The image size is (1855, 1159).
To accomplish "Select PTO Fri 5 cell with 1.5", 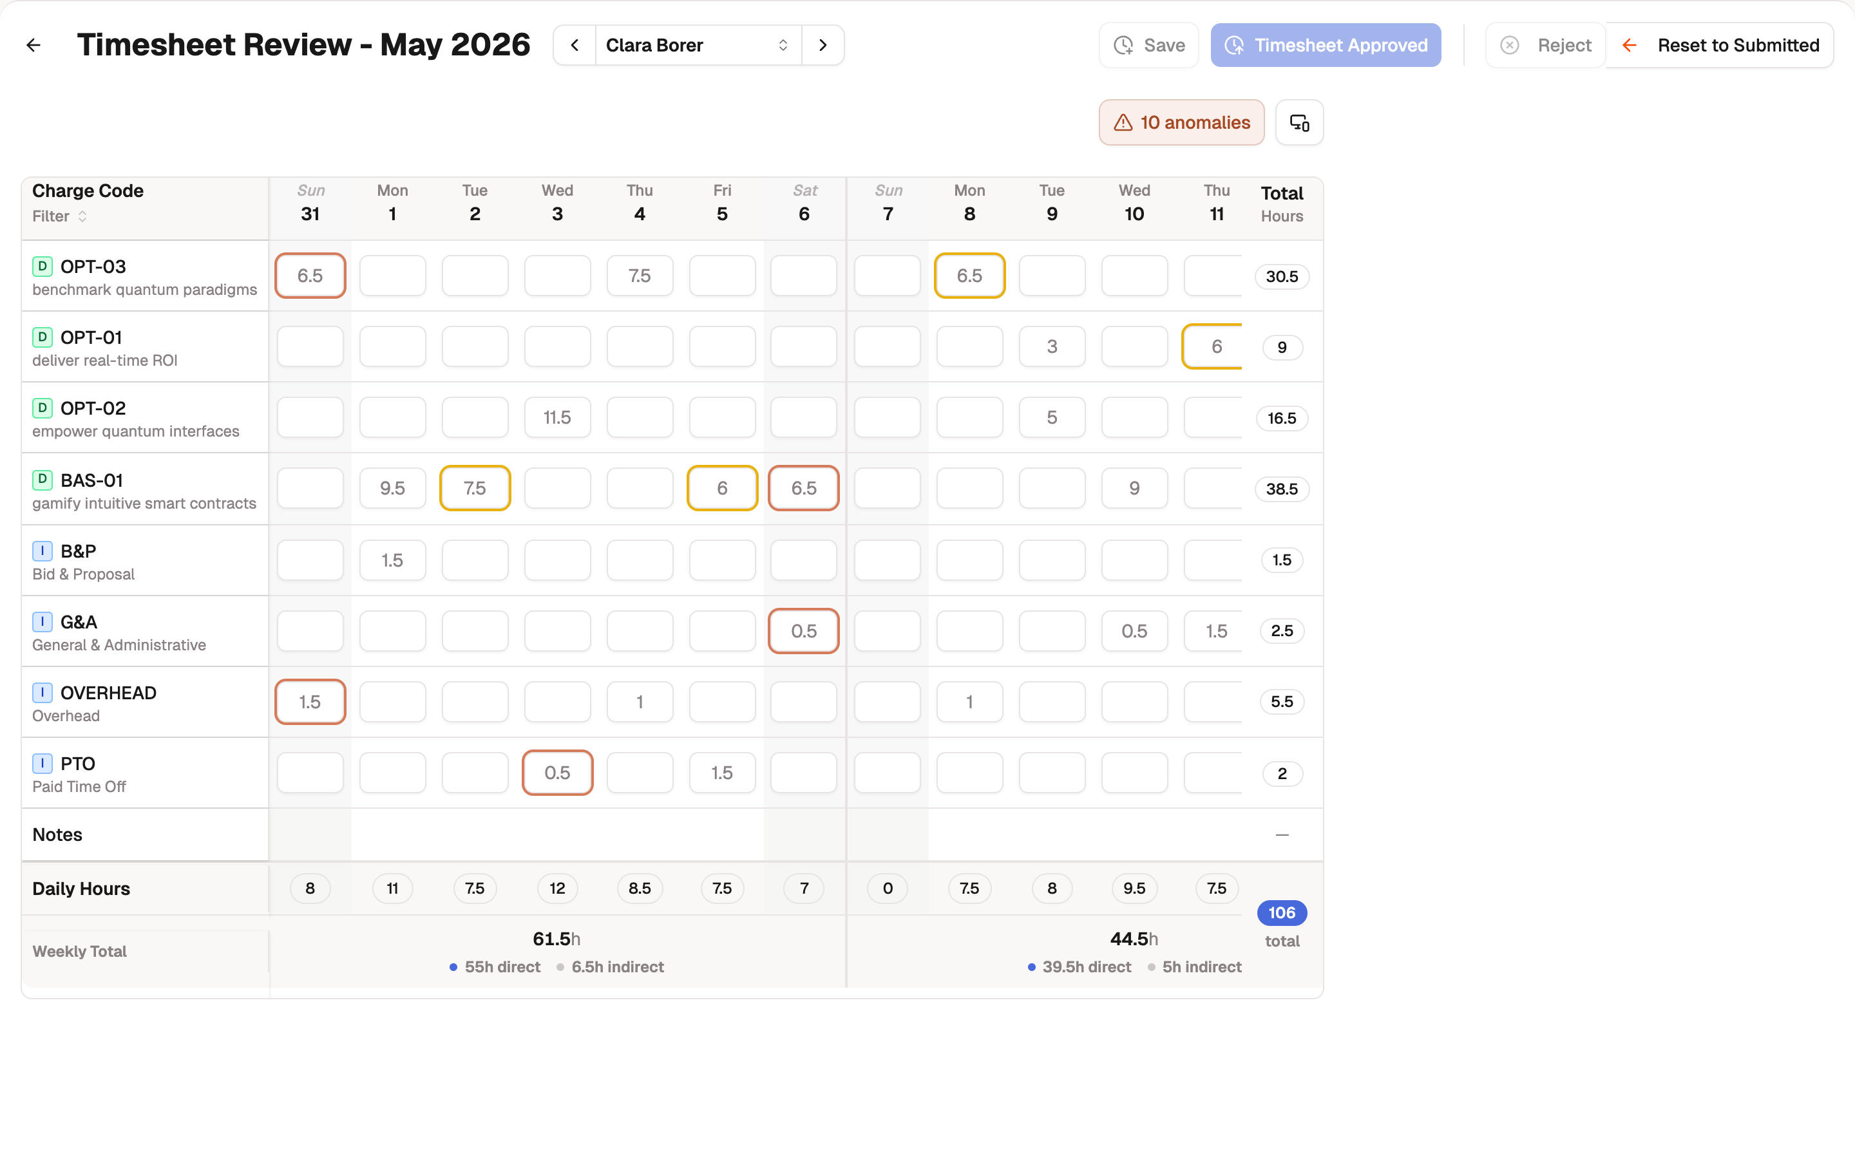I will [x=722, y=773].
